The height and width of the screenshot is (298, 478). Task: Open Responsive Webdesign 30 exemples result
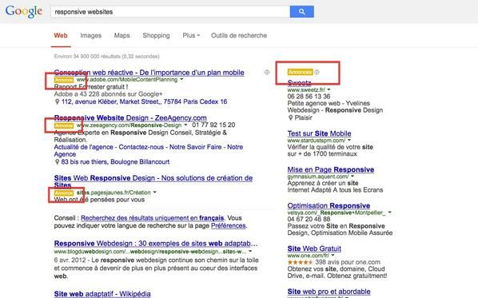coord(156,244)
